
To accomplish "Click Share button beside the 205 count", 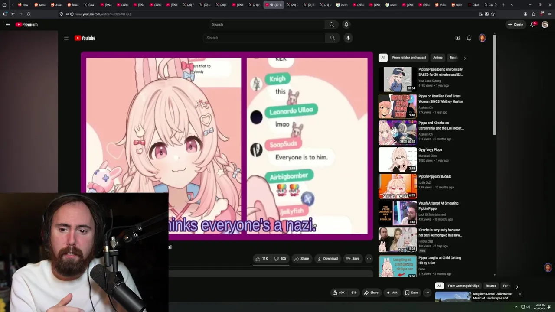I will click(x=301, y=259).
